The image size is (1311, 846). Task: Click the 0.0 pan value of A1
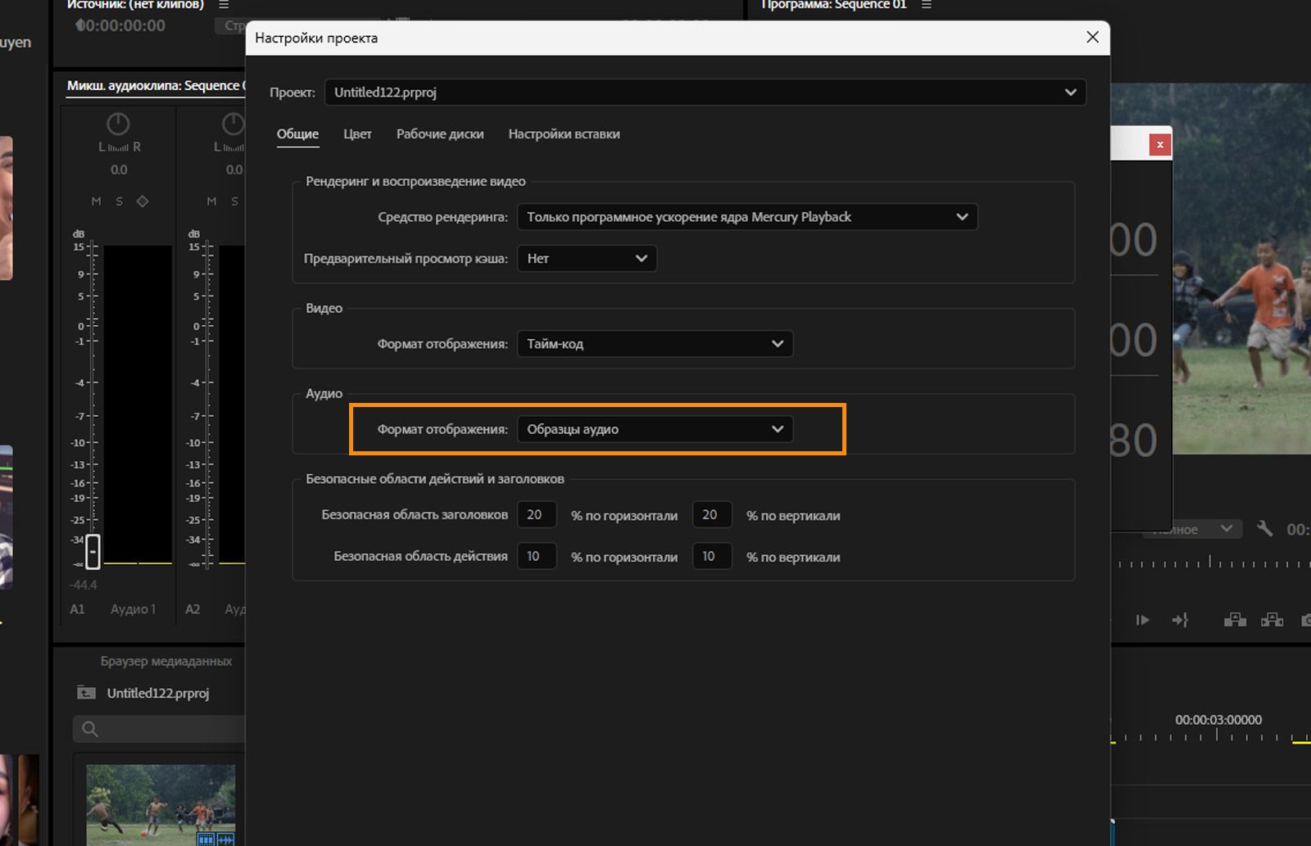click(x=119, y=170)
